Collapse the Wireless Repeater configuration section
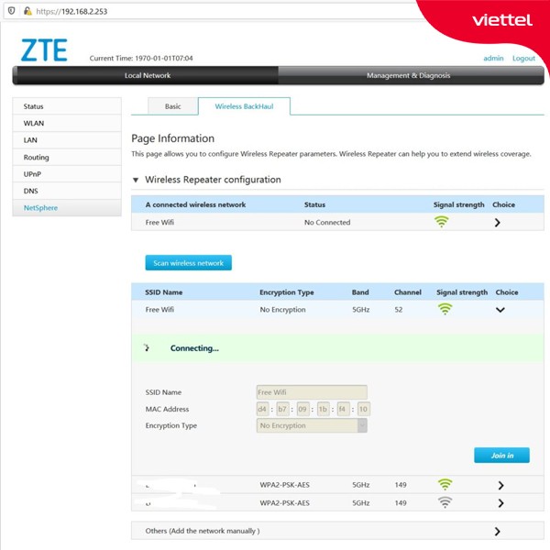This screenshot has width=550, height=550. [137, 180]
